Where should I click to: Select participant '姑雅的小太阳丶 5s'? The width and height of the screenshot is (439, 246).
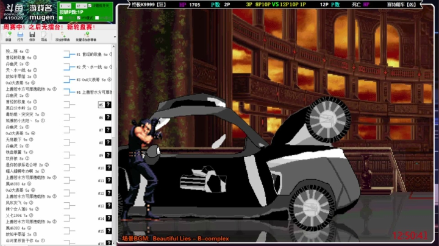(x=25, y=121)
